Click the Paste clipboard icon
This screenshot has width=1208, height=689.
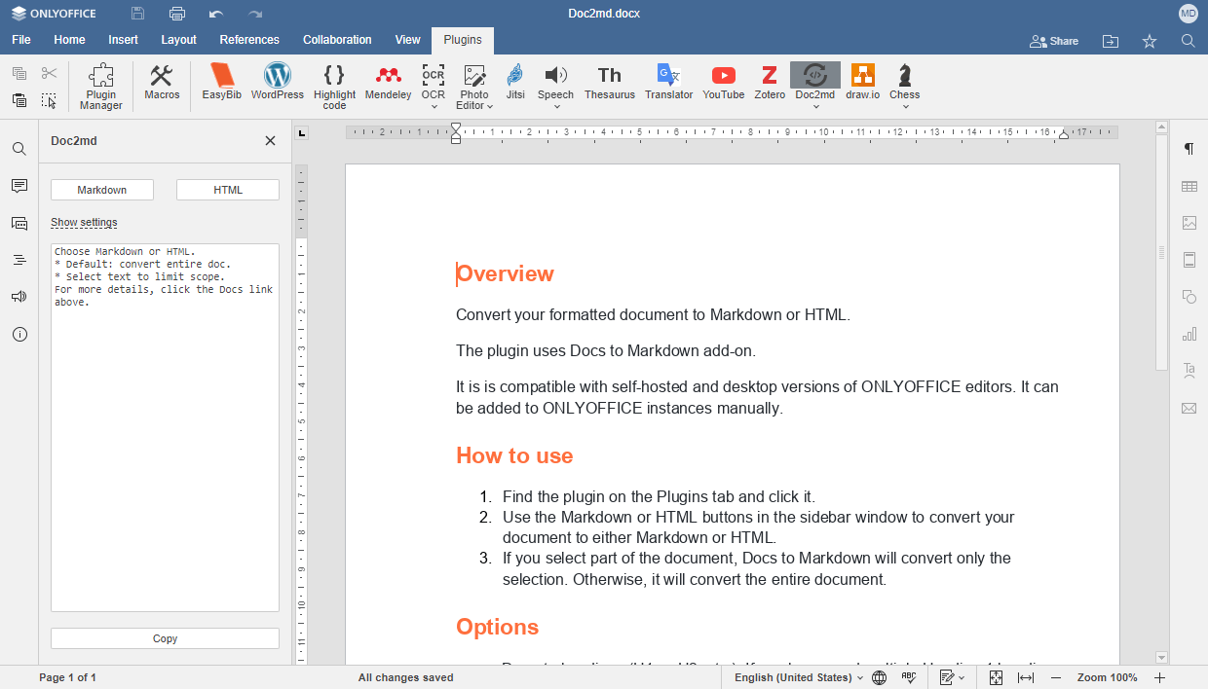pyautogui.click(x=19, y=100)
